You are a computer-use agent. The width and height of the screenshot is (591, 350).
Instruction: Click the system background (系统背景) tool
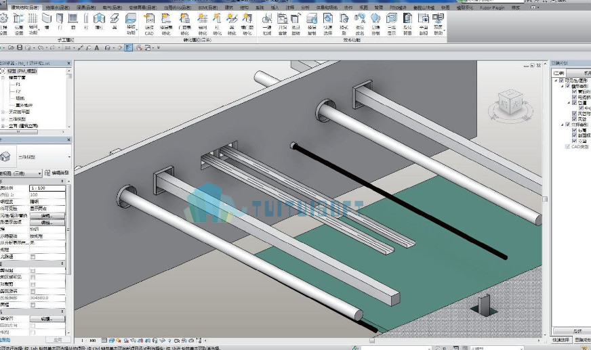click(x=407, y=24)
